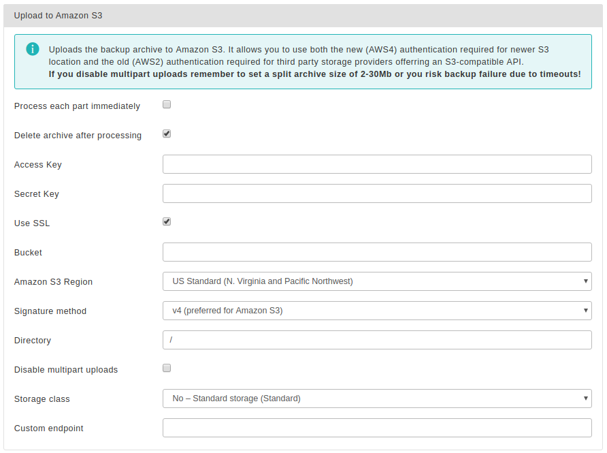Click the Signature method label

(50, 311)
